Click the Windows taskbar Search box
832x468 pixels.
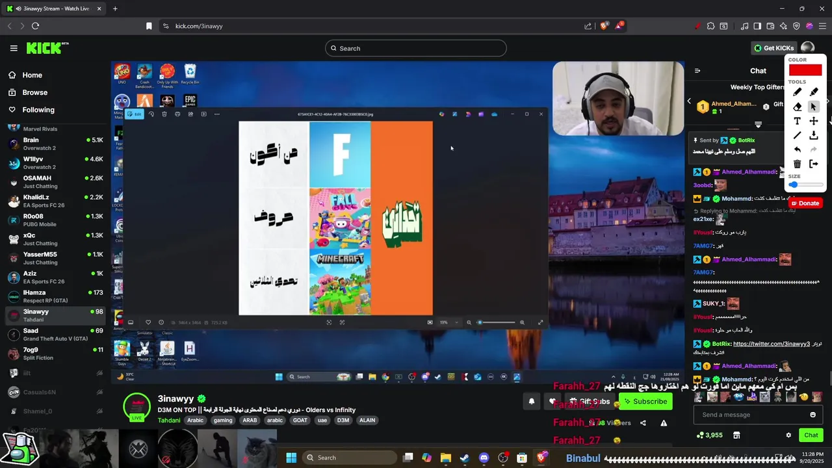click(x=349, y=458)
